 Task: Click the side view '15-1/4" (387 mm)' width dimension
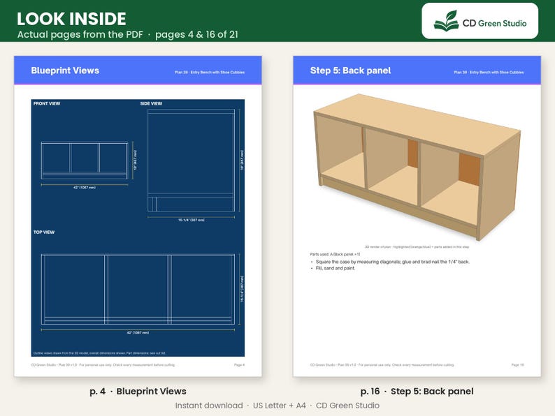tap(191, 220)
